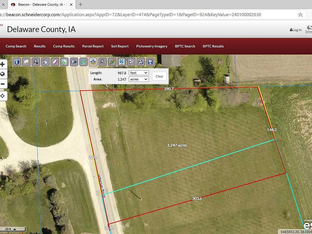Viewport: 312px width, 234px height.
Task: Click the Length value 987.8
Action: [122, 73]
